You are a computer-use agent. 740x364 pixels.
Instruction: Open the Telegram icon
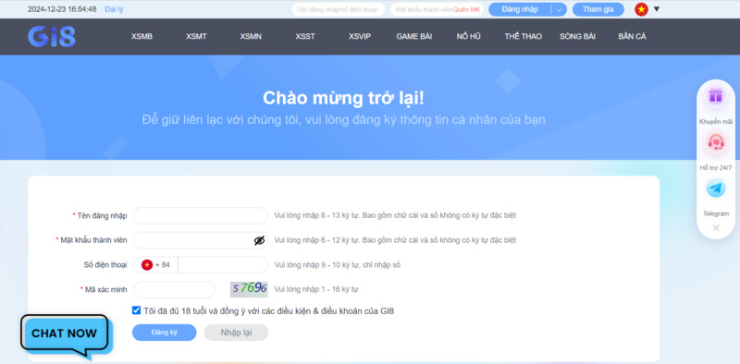point(715,188)
